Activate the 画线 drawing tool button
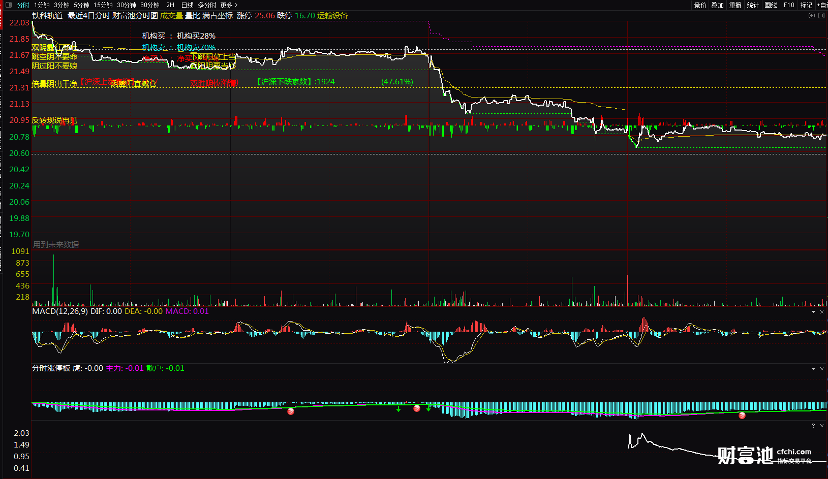 point(771,5)
